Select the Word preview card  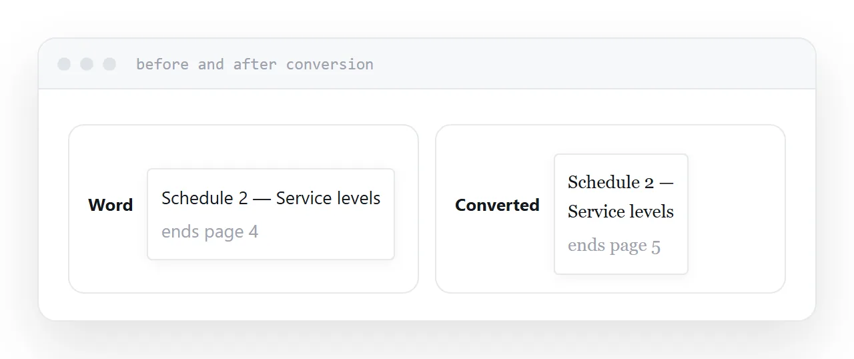(x=271, y=214)
